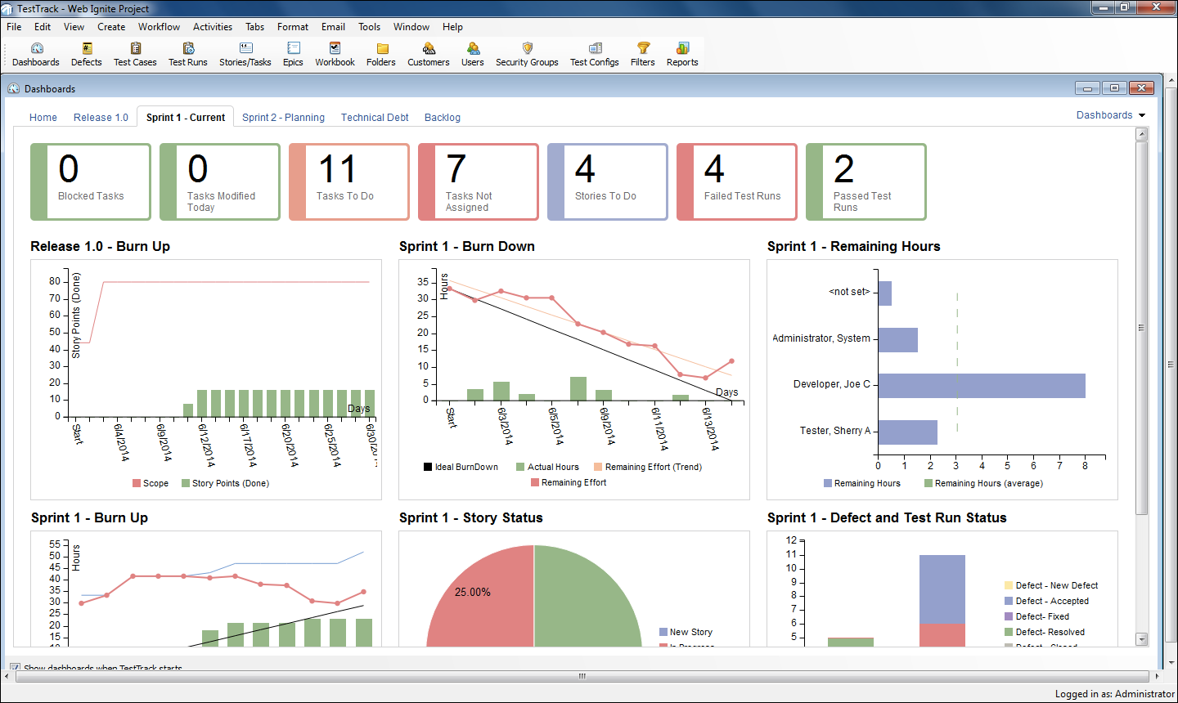The width and height of the screenshot is (1178, 703).
Task: Click the dashboard vertical scrollbar down arrow
Action: 1142,639
